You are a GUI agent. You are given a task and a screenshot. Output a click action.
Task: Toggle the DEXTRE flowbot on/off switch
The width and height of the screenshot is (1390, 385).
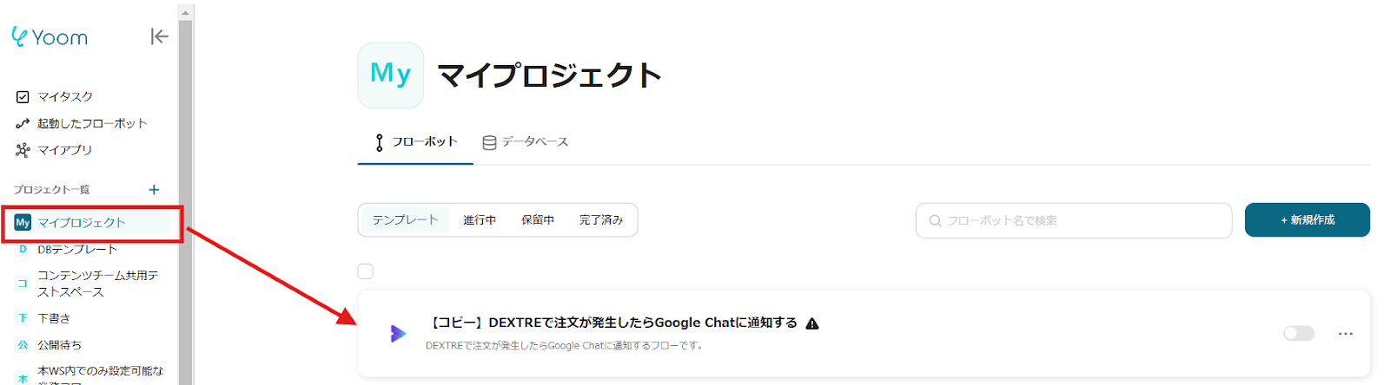(x=1299, y=333)
